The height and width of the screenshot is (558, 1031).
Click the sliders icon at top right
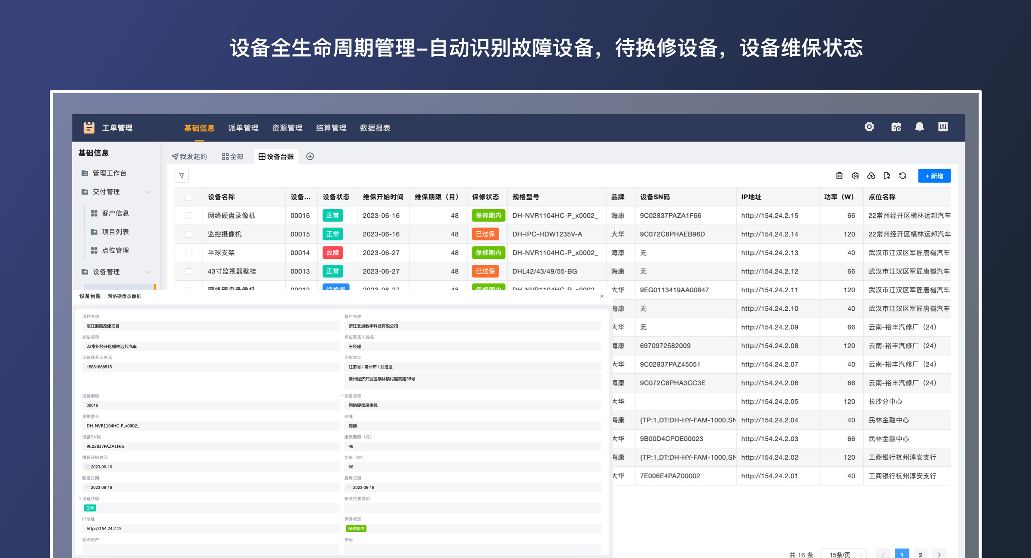tap(943, 127)
